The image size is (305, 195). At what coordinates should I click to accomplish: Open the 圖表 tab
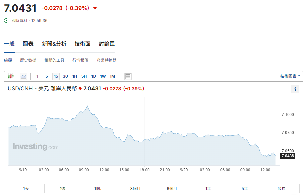(x=28, y=44)
